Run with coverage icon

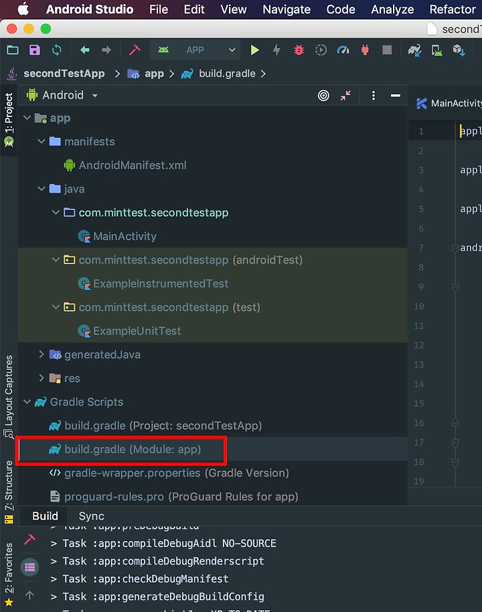click(x=321, y=50)
